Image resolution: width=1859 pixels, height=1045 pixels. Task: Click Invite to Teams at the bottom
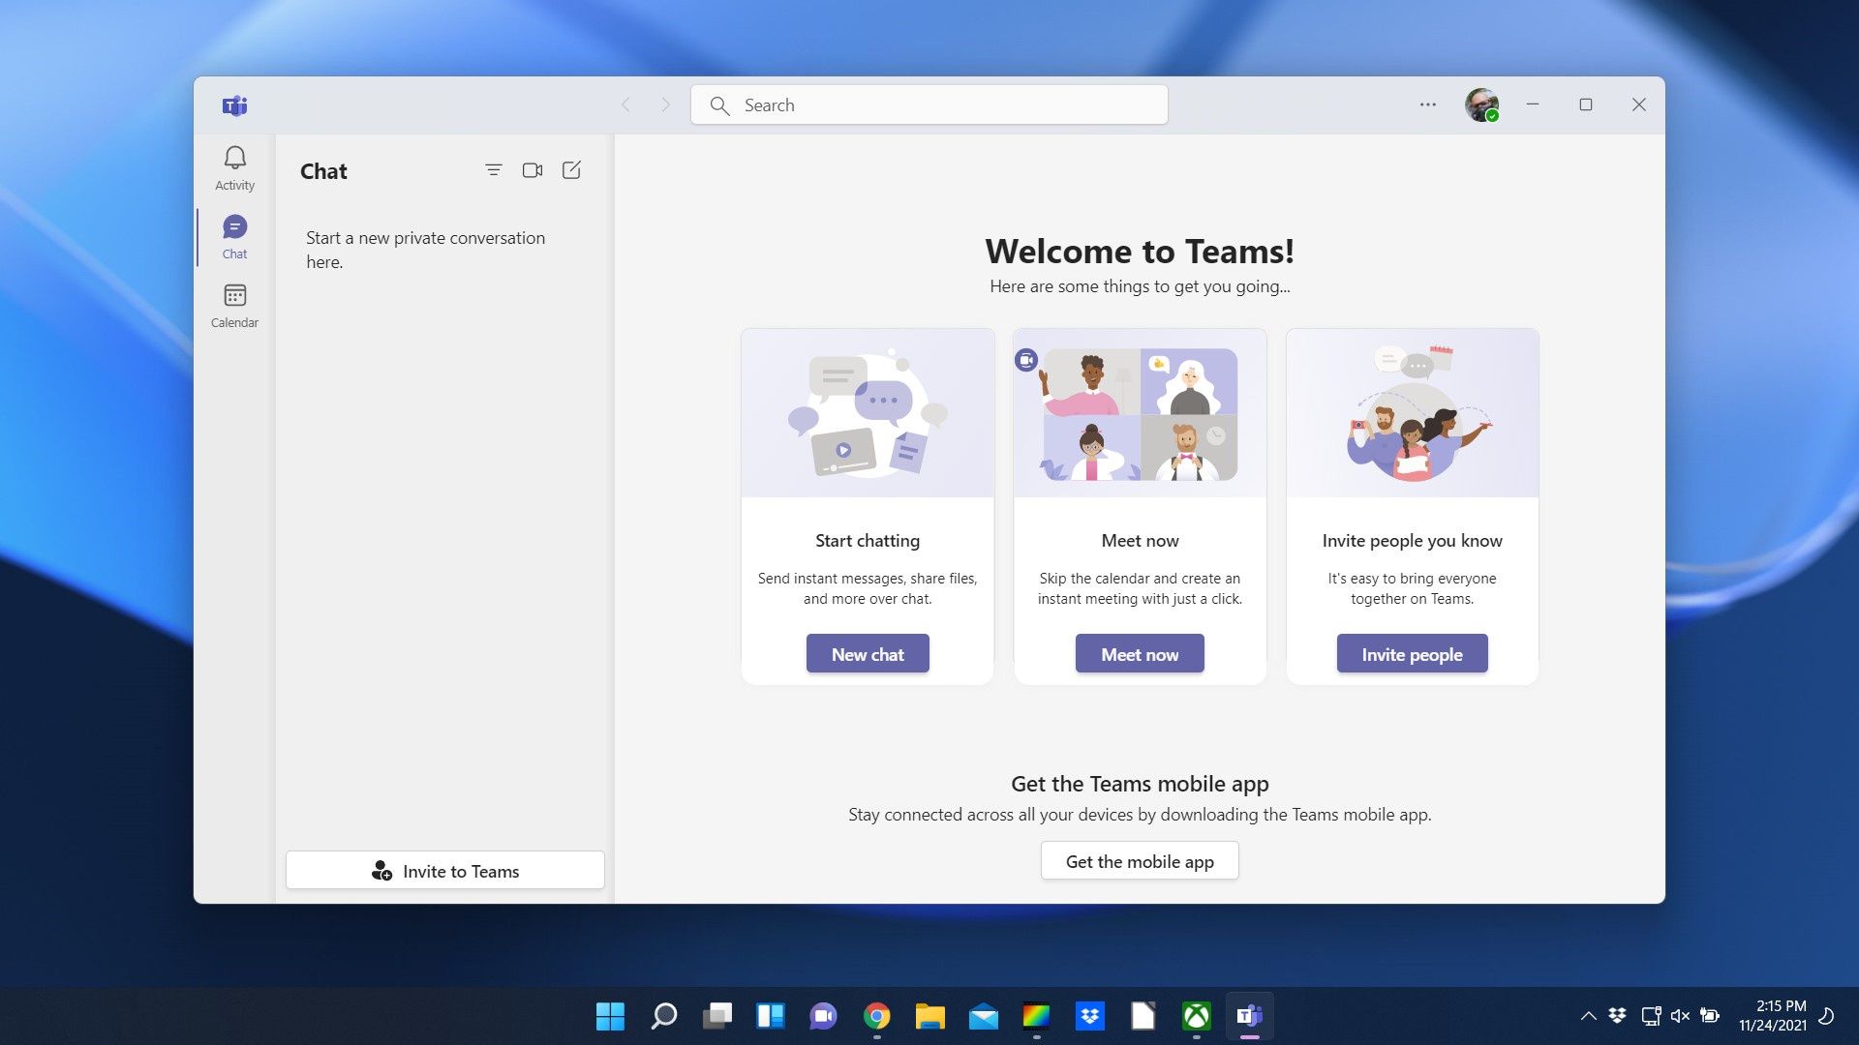point(445,871)
